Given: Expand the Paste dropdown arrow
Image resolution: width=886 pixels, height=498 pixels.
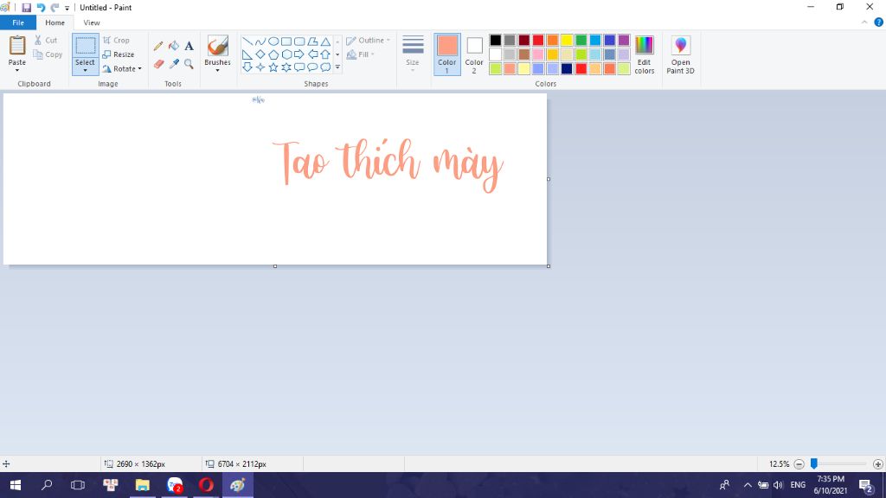Looking at the screenshot, I should [x=17, y=71].
